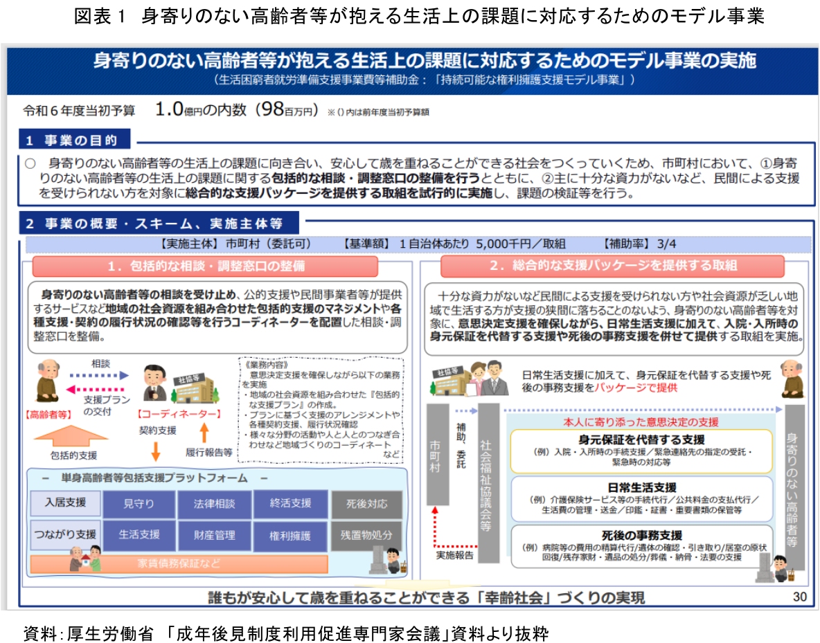Click the 社協等 building icon beside the coordinator
This screenshot has height=643, width=820.
click(195, 389)
